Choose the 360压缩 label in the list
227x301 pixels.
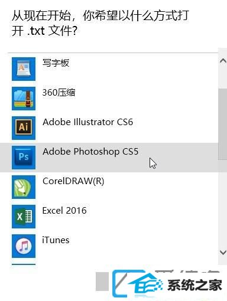click(59, 93)
